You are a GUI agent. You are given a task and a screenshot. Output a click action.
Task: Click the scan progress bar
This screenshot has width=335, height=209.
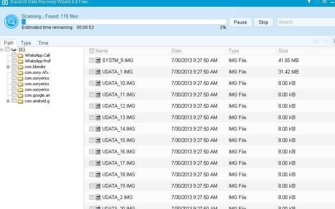[125, 21]
